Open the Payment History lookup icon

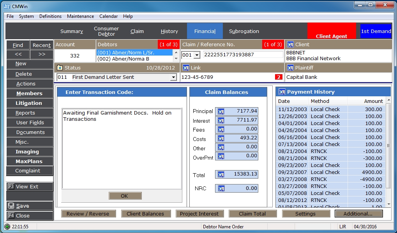pos(281,92)
